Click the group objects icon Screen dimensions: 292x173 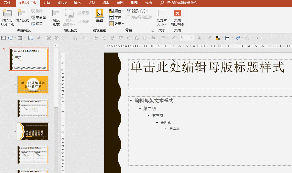pos(49,38)
